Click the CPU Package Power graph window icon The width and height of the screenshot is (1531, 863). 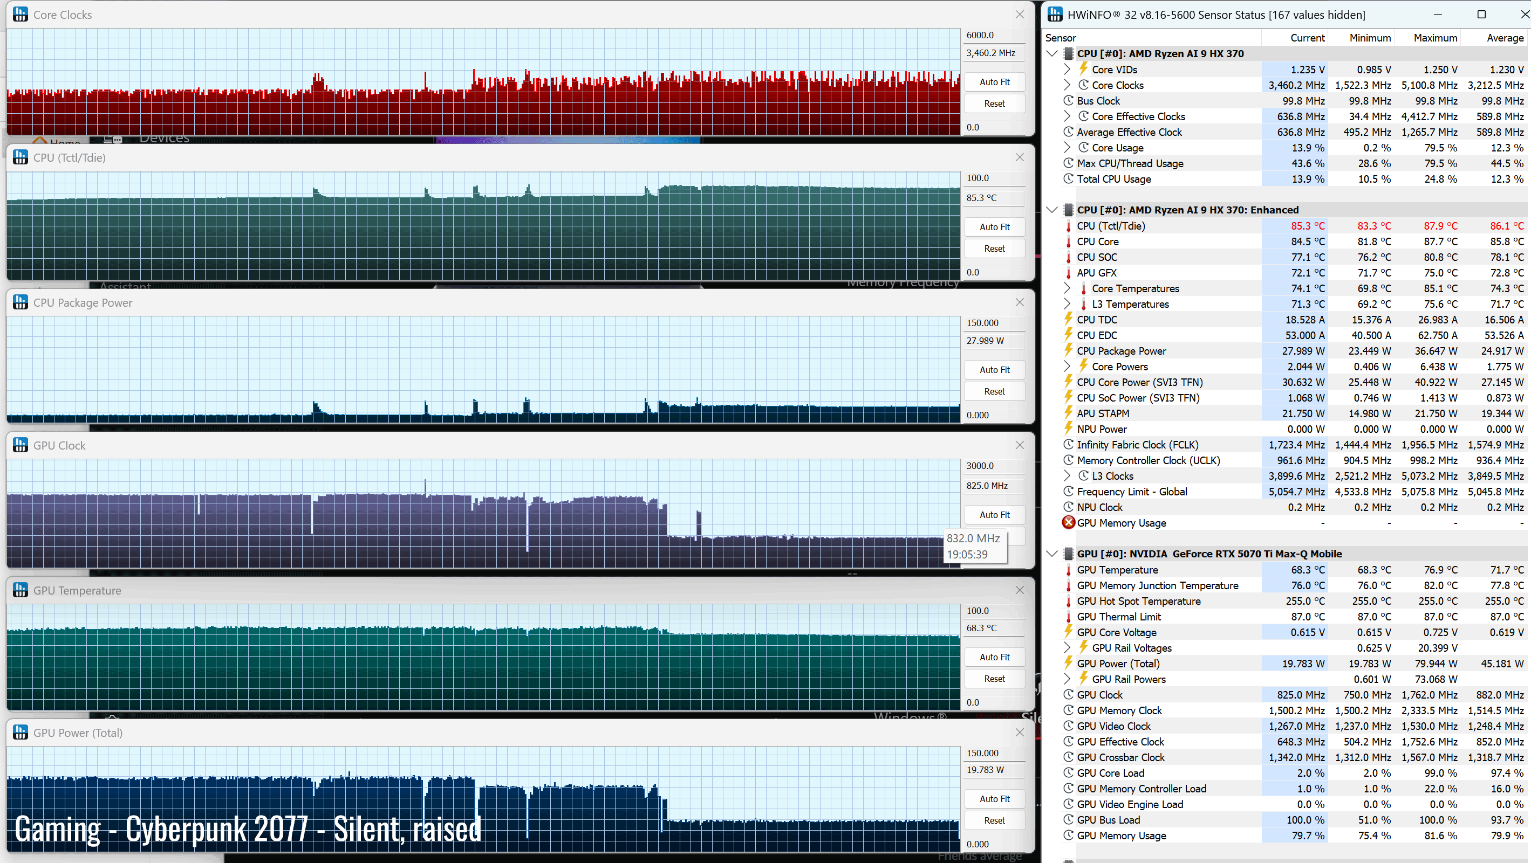click(x=20, y=302)
